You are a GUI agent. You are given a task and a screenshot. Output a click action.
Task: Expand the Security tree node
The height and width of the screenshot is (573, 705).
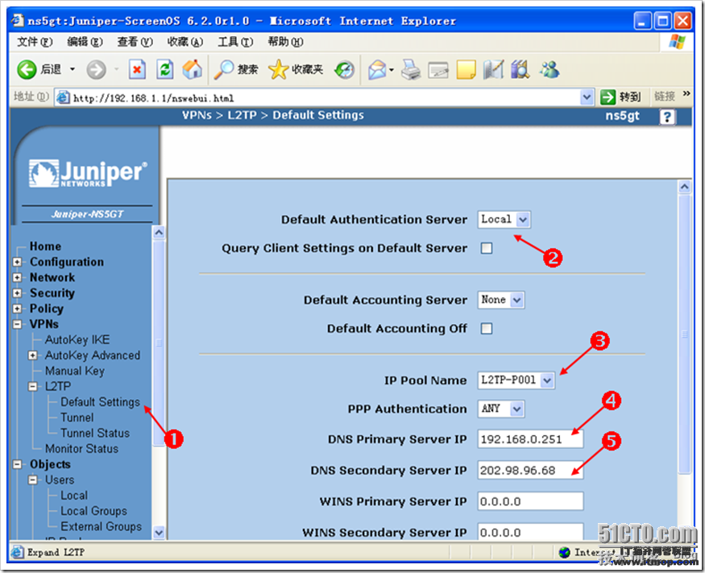(x=17, y=293)
